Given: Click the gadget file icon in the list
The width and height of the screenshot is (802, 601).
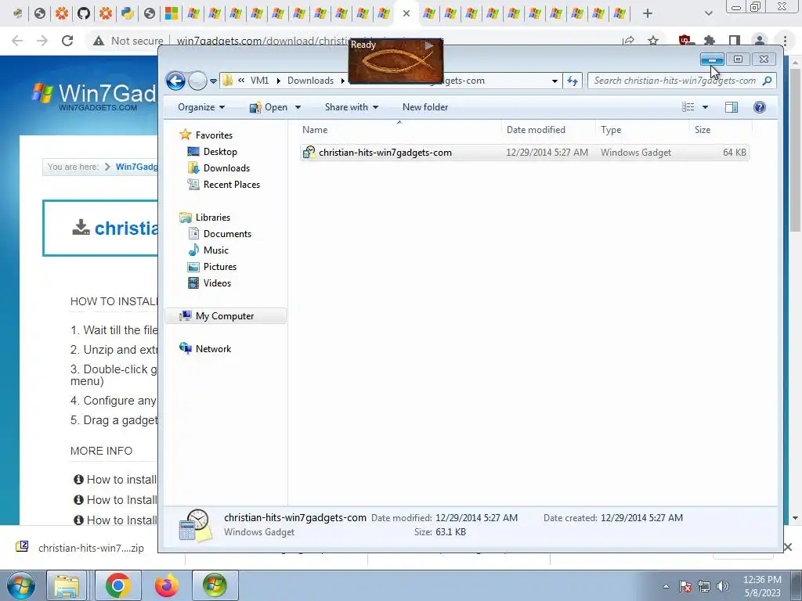Looking at the screenshot, I should point(309,153).
